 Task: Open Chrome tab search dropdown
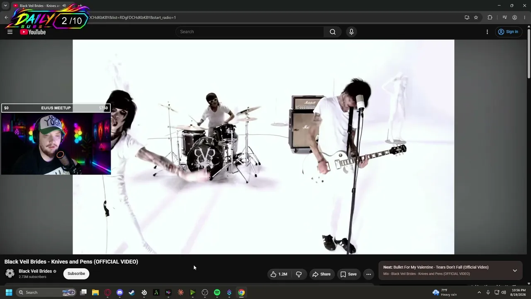click(x=5, y=6)
